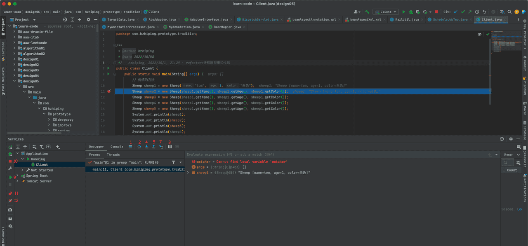The width and height of the screenshot is (528, 246).
Task: Click the View Breakpoints icon
Action: (x=10, y=193)
